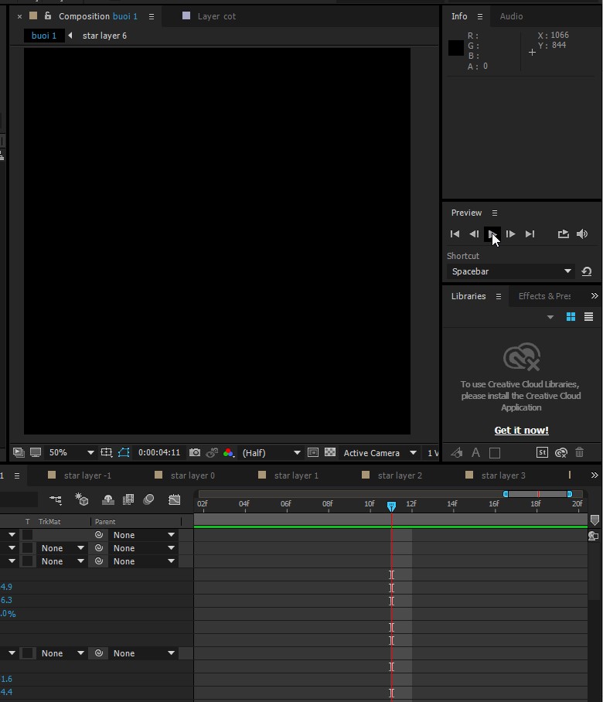Image resolution: width=603 pixels, height=702 pixels.
Task: Click the work area start handle
Action: coord(506,494)
